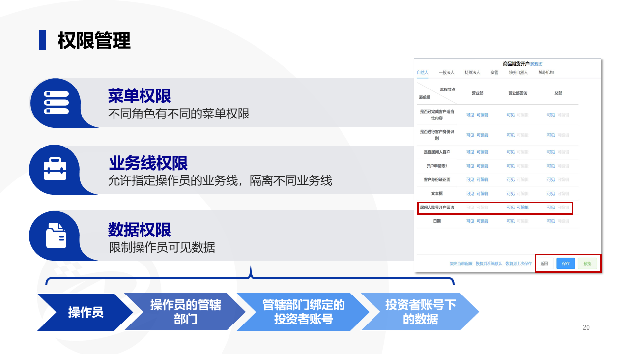Select the 操作员的管辖部门 arrow step

185,312
